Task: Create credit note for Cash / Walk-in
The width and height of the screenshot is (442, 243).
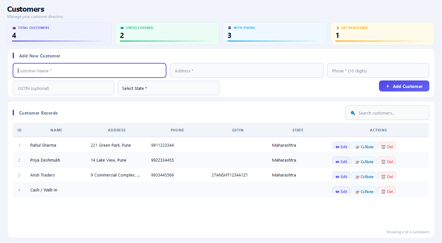Action: point(364,191)
